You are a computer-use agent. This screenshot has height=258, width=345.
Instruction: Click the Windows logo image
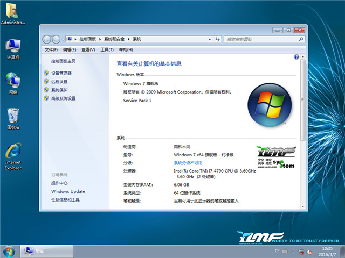tap(270, 105)
